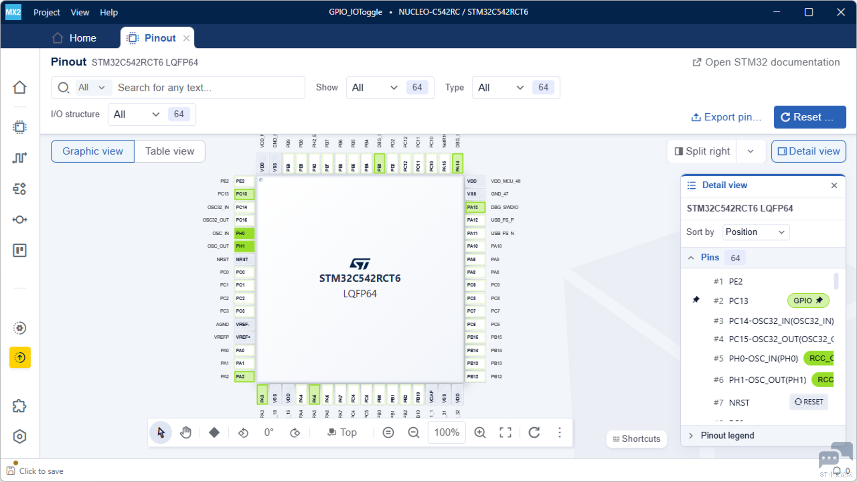Open the Help menu
The width and height of the screenshot is (857, 482).
[x=109, y=12]
